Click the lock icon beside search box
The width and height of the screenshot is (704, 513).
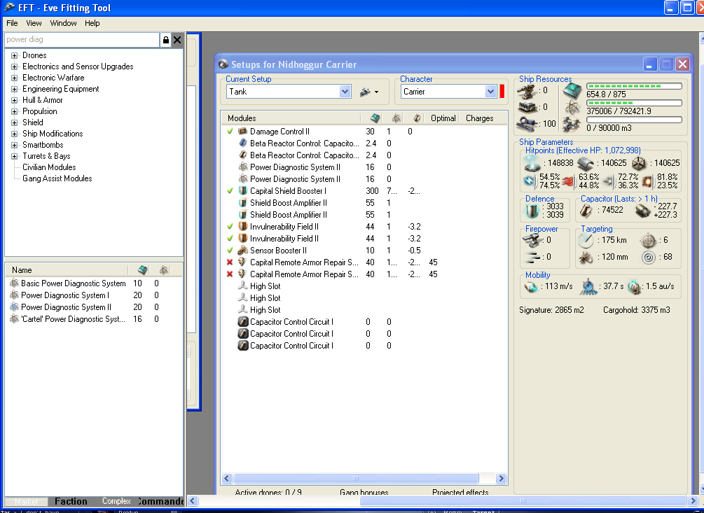(166, 40)
